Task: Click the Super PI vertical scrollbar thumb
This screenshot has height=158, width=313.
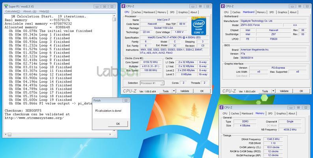Action: click(x=114, y=19)
